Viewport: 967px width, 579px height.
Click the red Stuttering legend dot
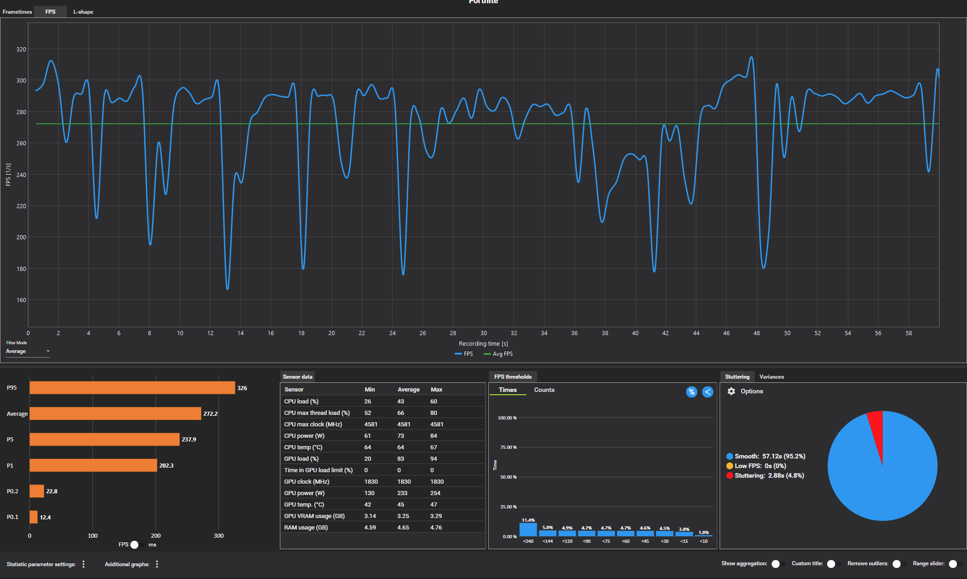point(729,475)
